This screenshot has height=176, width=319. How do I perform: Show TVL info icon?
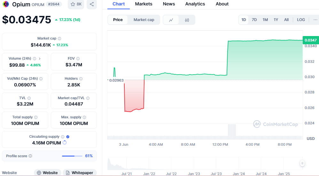(x=29, y=98)
